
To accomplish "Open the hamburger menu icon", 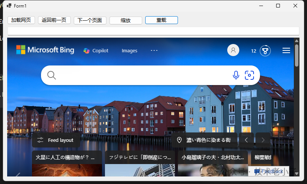I will tap(286, 50).
